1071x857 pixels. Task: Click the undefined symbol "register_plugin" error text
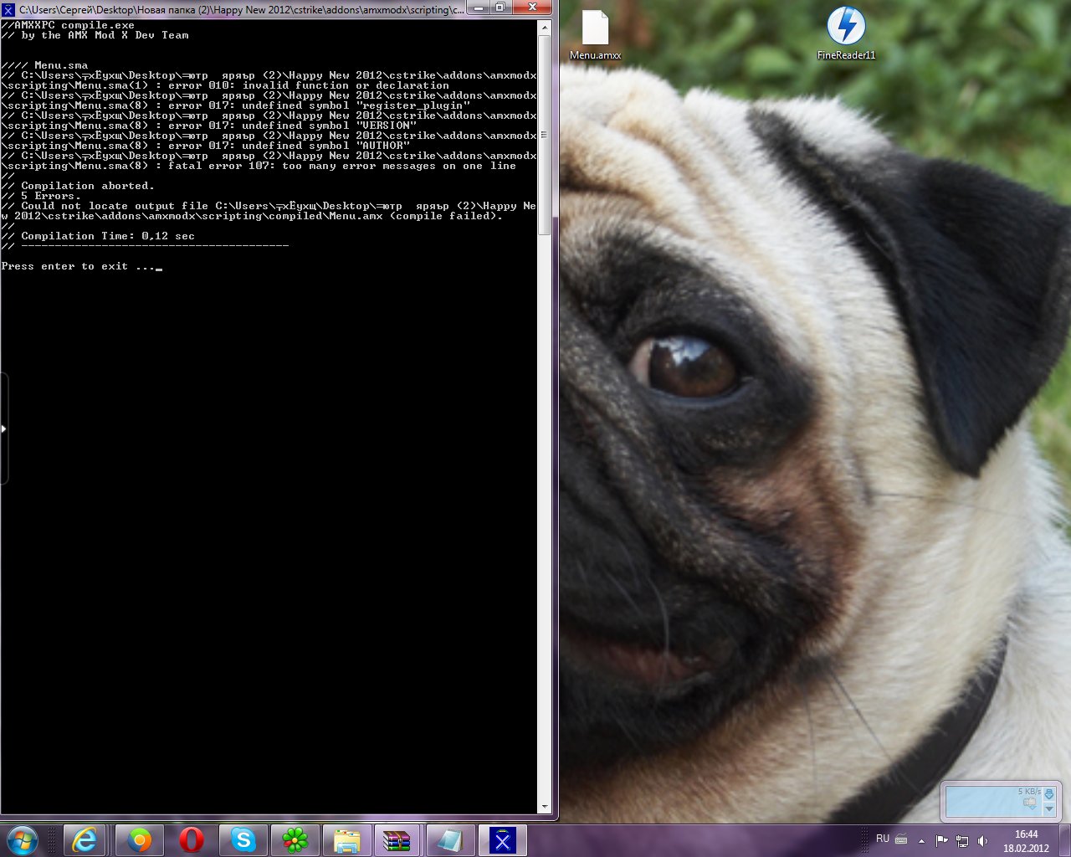(356, 105)
